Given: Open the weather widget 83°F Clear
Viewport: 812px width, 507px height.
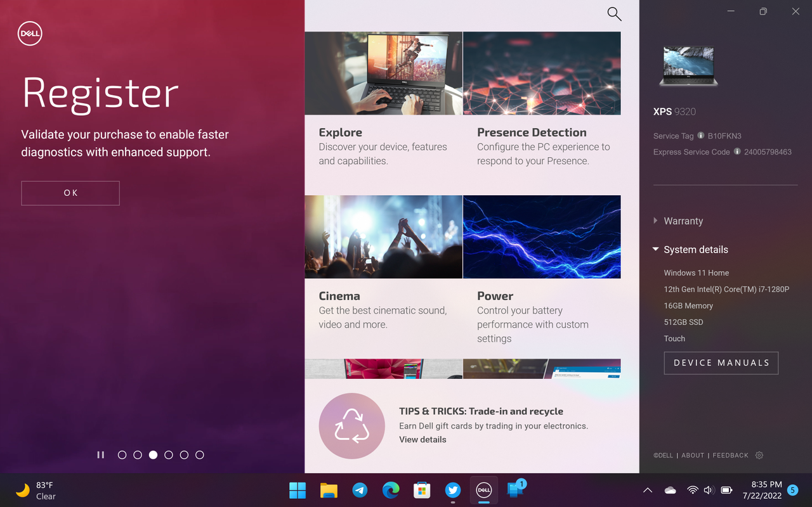Looking at the screenshot, I should pyautogui.click(x=37, y=491).
